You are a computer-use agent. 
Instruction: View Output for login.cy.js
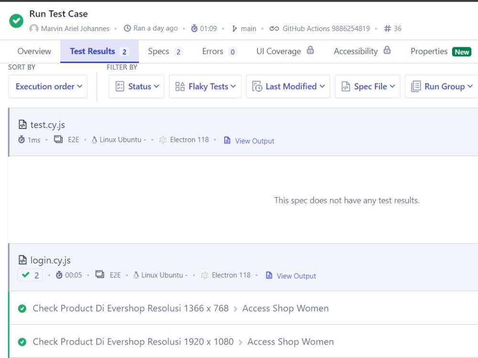tap(296, 276)
